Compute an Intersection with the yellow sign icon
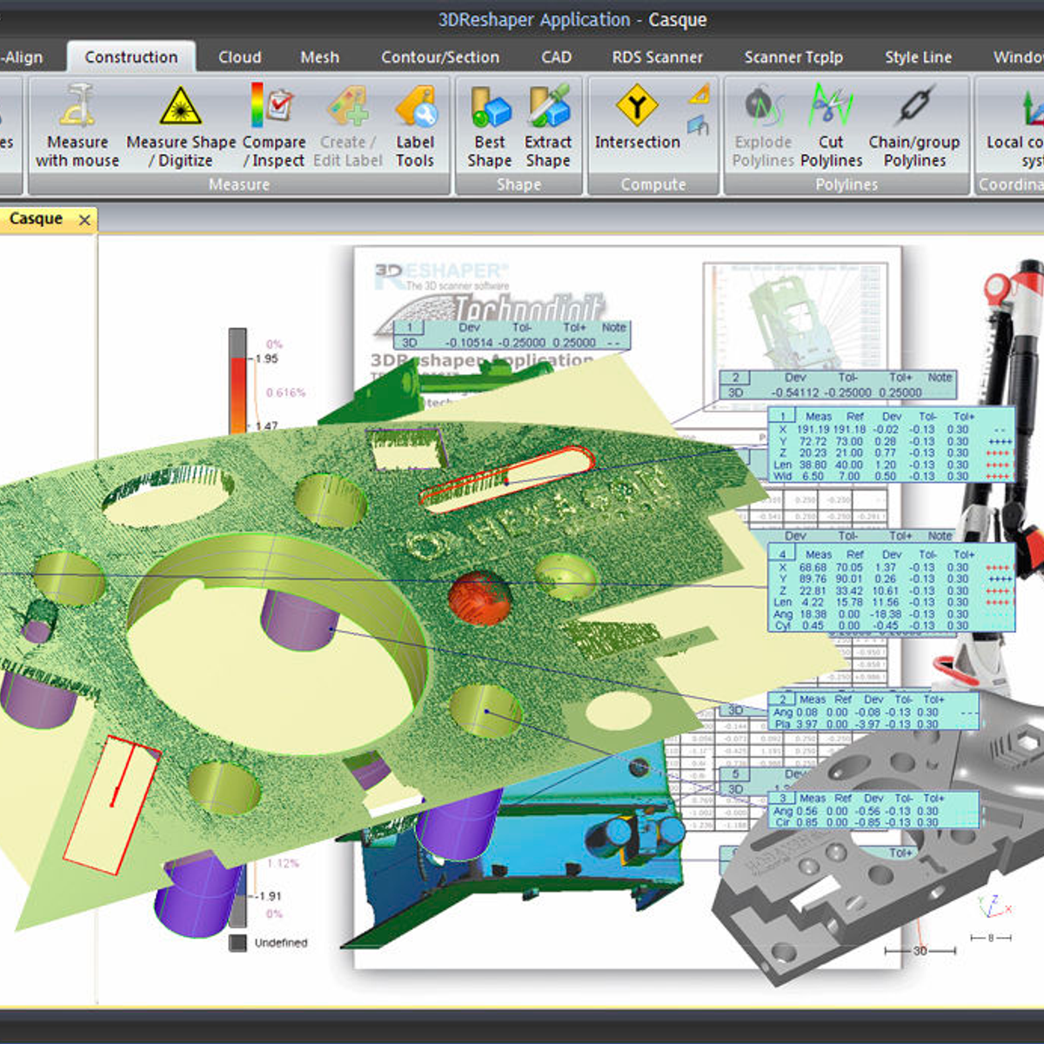 coord(638,117)
